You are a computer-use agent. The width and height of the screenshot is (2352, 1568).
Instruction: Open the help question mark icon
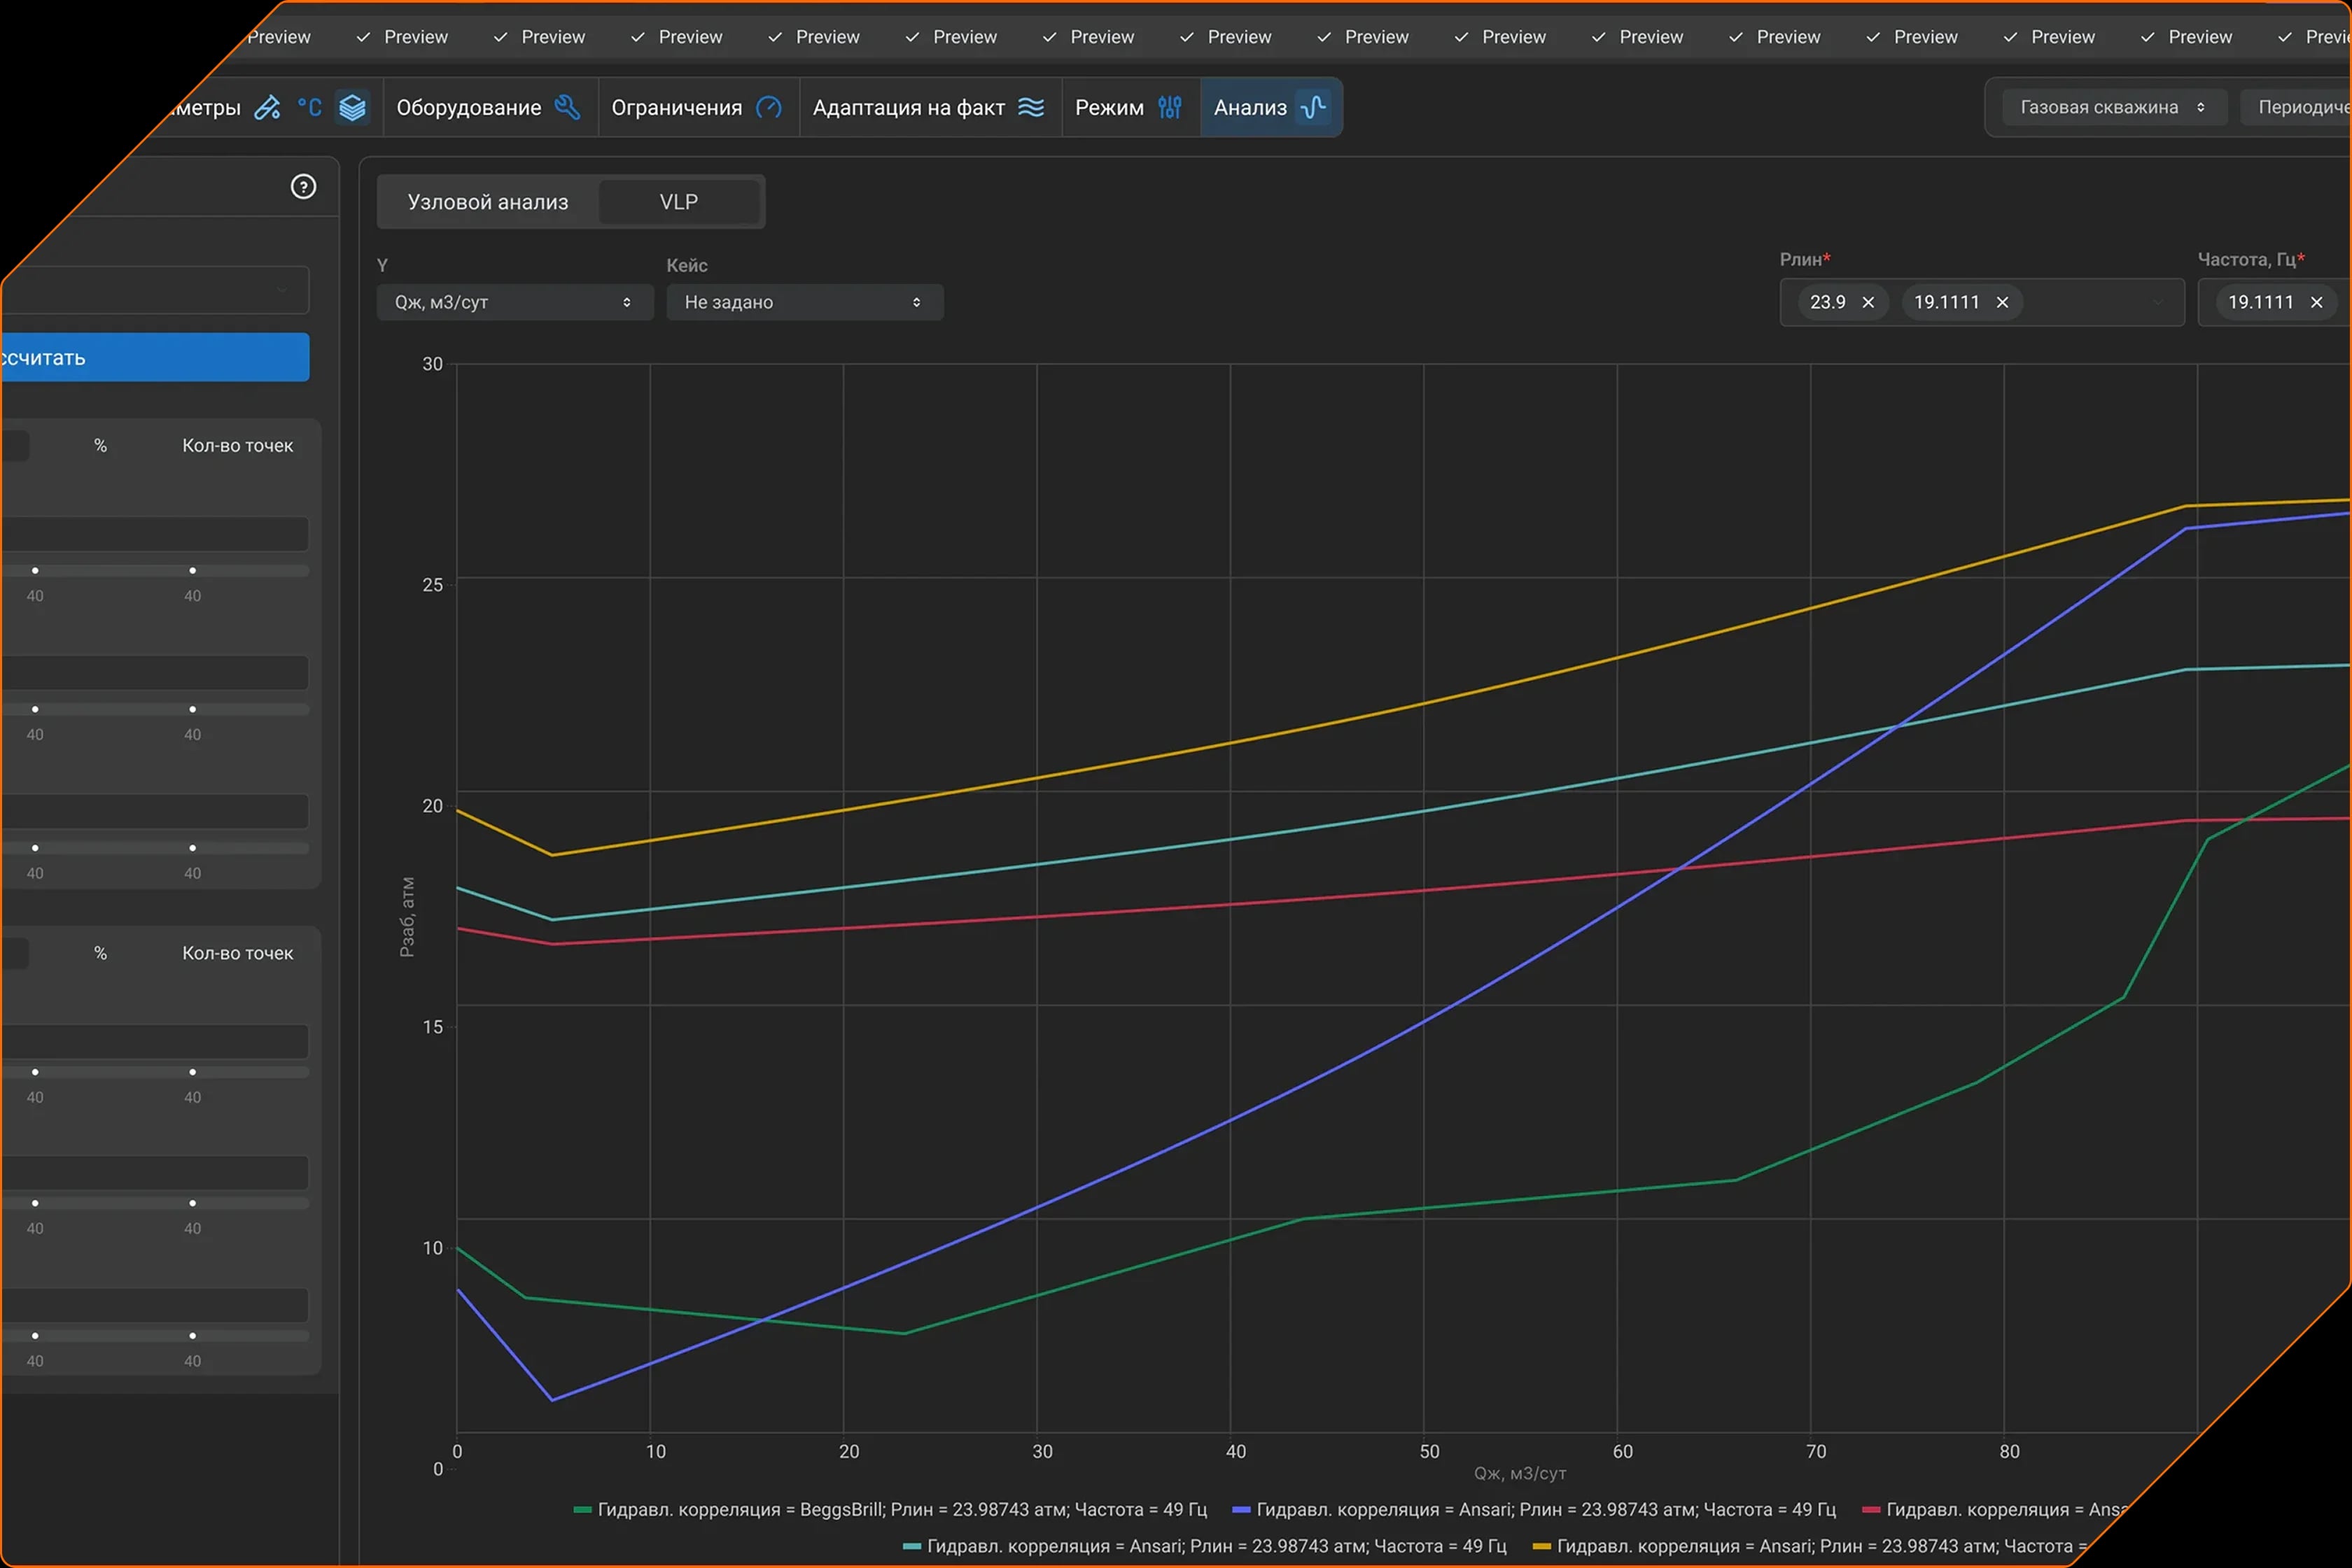coord(303,187)
